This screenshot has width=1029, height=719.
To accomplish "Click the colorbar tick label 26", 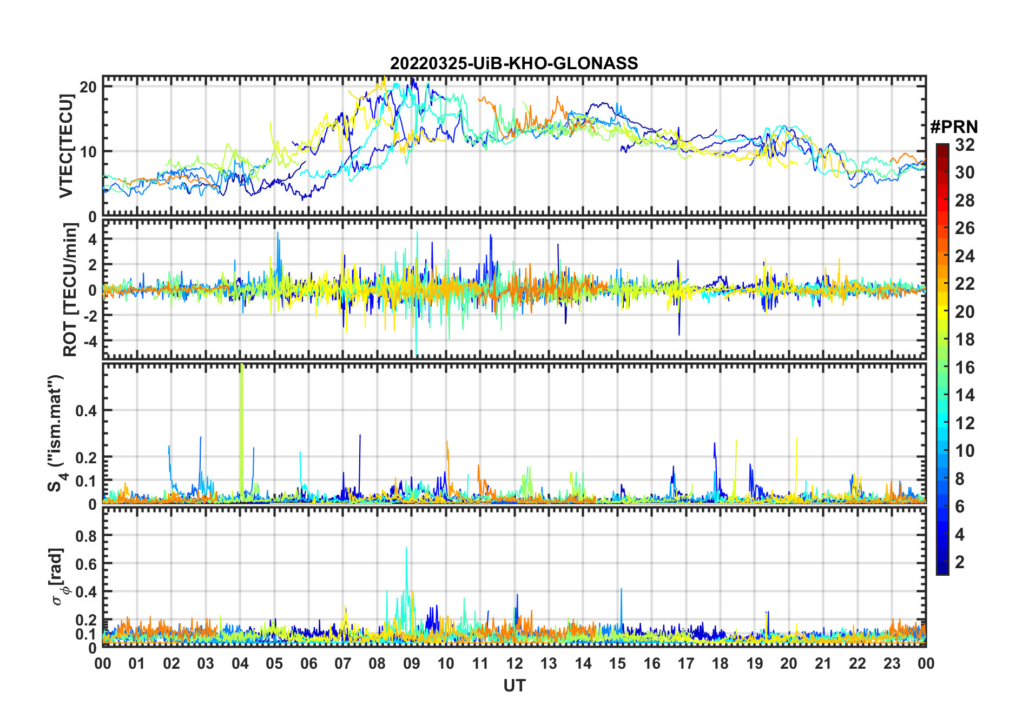I will (965, 228).
